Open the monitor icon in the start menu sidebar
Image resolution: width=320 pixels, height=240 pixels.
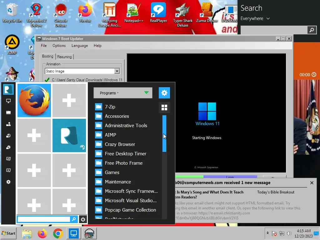8,101
